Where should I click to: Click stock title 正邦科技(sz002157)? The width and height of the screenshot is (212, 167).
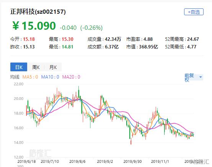38,12
